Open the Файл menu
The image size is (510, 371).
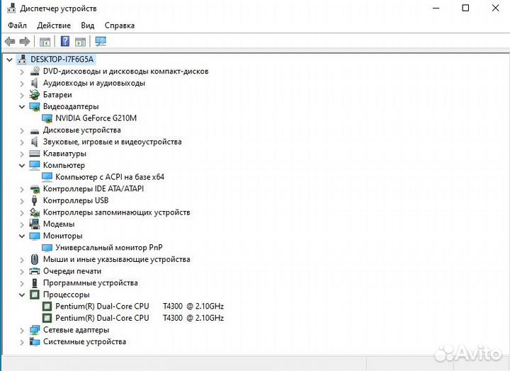point(17,25)
